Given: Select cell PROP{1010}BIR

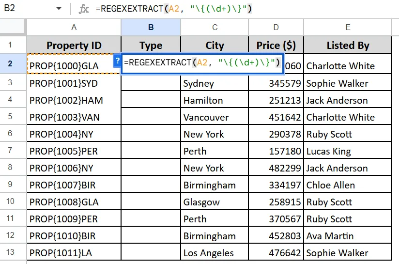Looking at the screenshot, I should click(x=74, y=235).
